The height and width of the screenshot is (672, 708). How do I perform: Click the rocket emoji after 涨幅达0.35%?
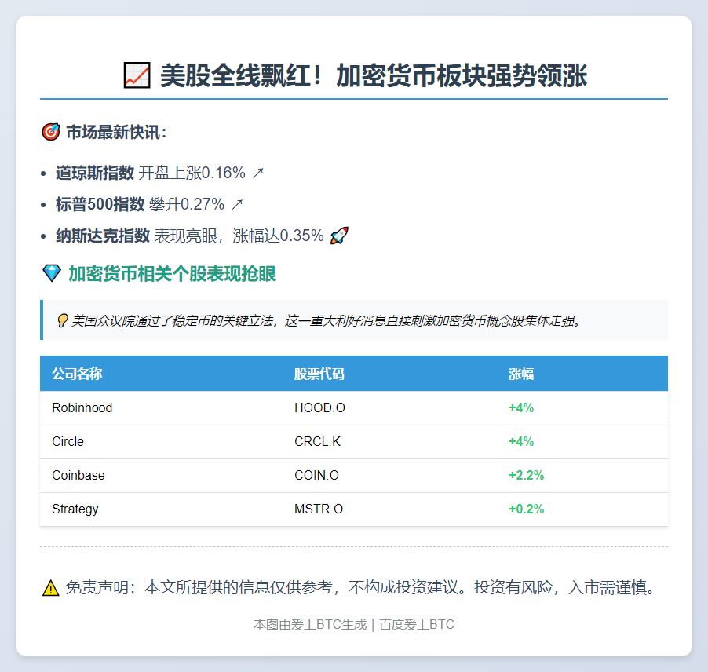(339, 236)
